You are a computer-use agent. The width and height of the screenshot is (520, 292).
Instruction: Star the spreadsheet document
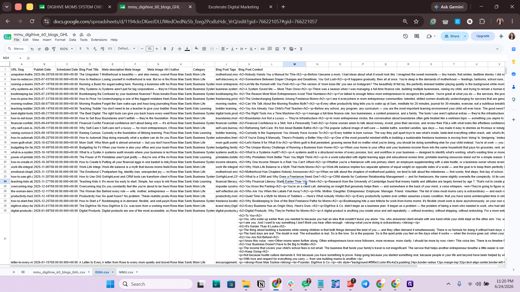(x=74, y=35)
